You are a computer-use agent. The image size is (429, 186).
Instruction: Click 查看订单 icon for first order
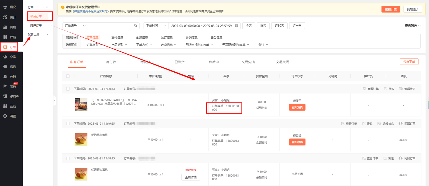pos(364,89)
